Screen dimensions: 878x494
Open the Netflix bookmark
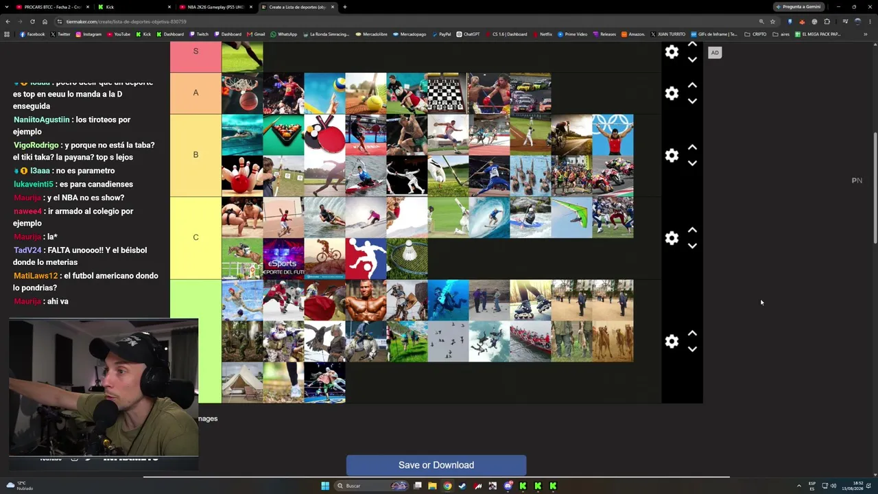click(x=542, y=34)
